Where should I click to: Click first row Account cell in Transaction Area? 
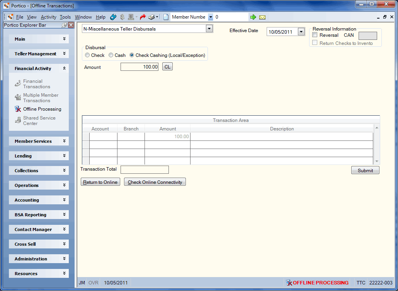pos(103,137)
